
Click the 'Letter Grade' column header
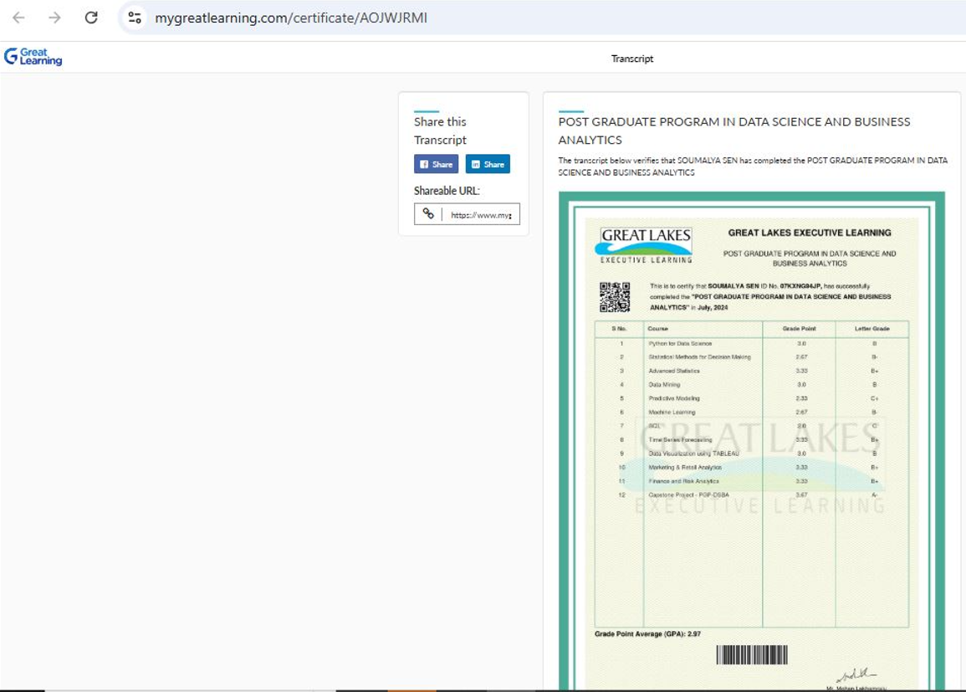pyautogui.click(x=871, y=329)
